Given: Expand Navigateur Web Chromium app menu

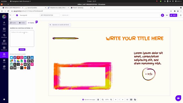Looking at the screenshot, I should pyautogui.click(x=20, y=1).
